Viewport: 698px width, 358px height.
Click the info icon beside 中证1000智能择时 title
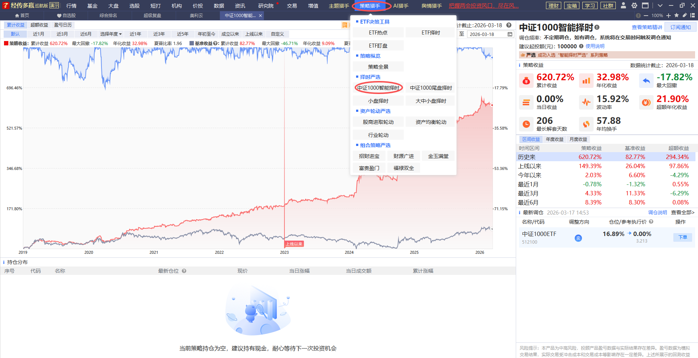pyautogui.click(x=597, y=28)
